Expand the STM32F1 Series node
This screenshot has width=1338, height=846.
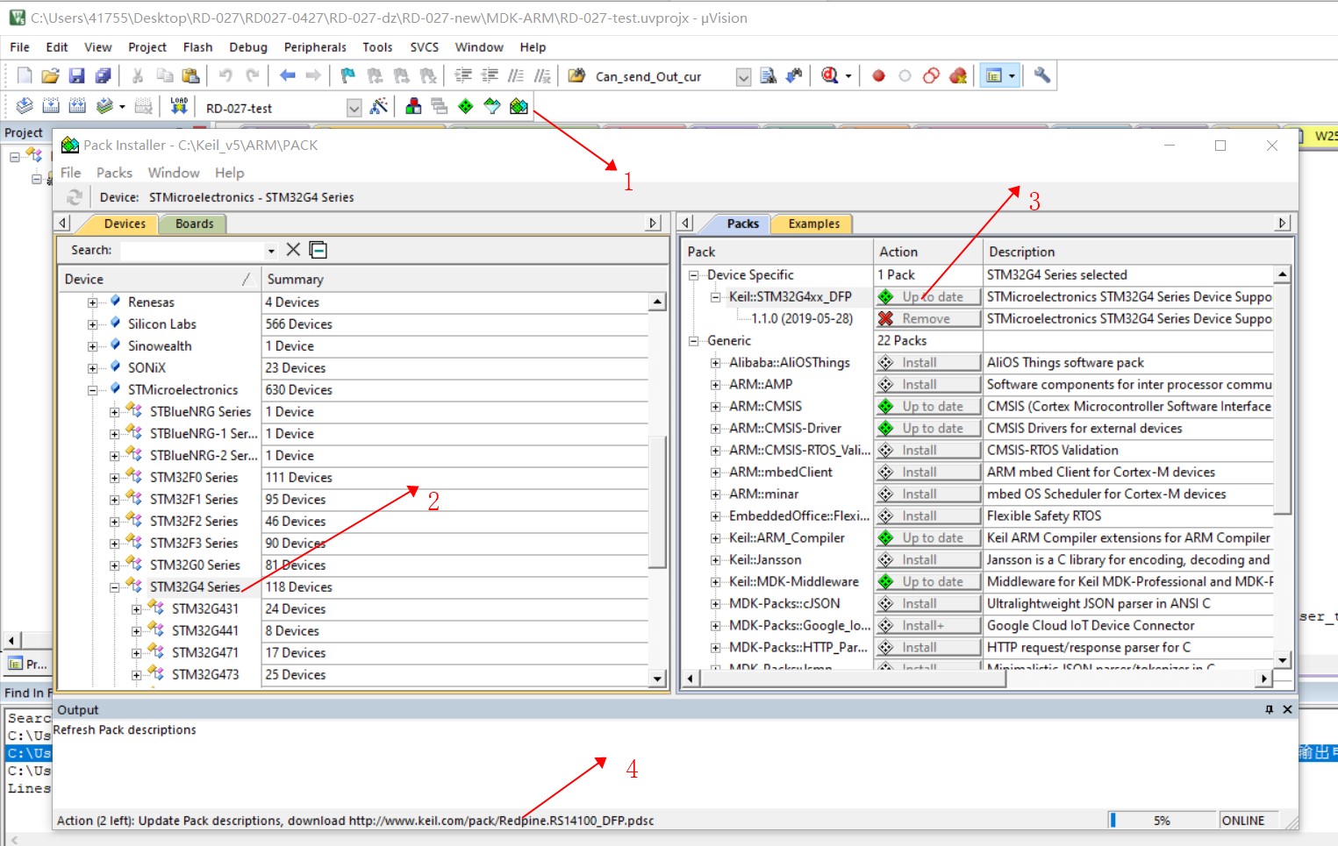point(114,499)
